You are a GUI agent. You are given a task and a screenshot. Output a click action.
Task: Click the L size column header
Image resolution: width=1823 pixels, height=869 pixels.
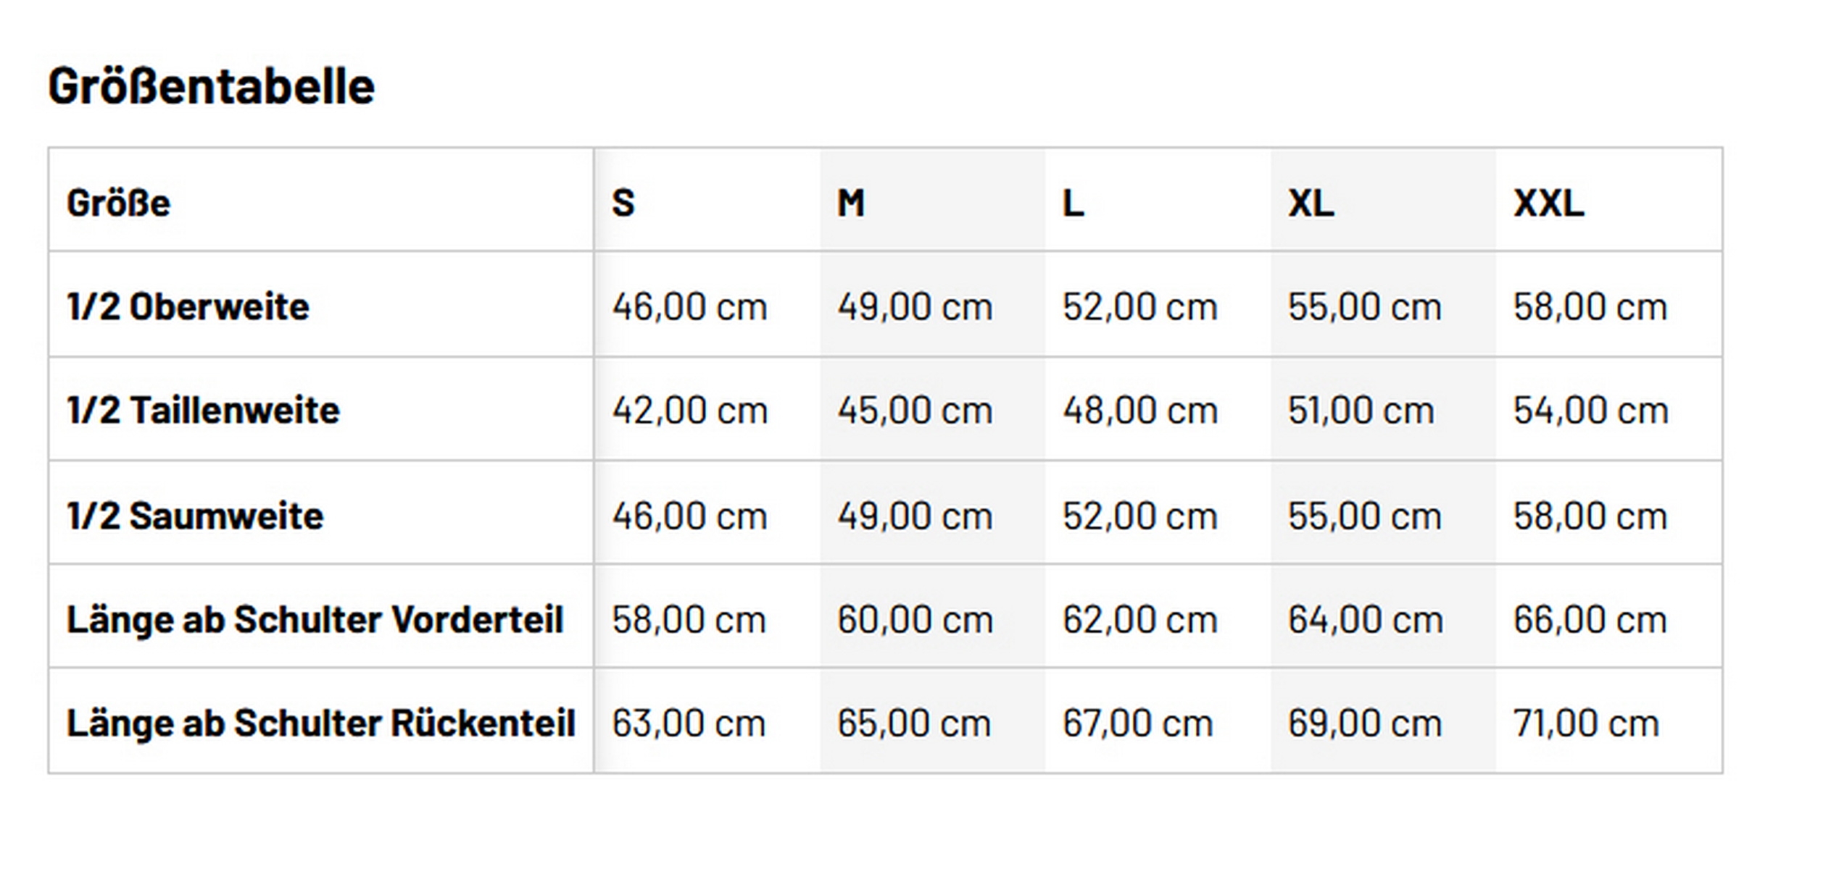click(x=1074, y=203)
